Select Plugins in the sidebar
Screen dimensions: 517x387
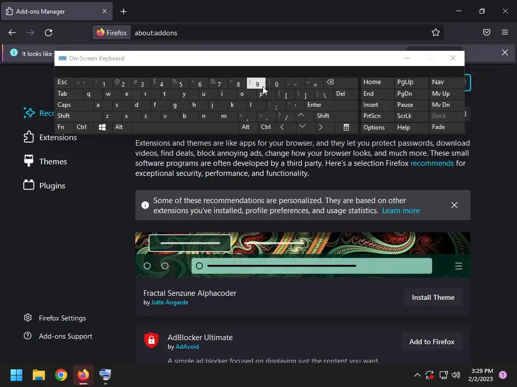point(44,185)
